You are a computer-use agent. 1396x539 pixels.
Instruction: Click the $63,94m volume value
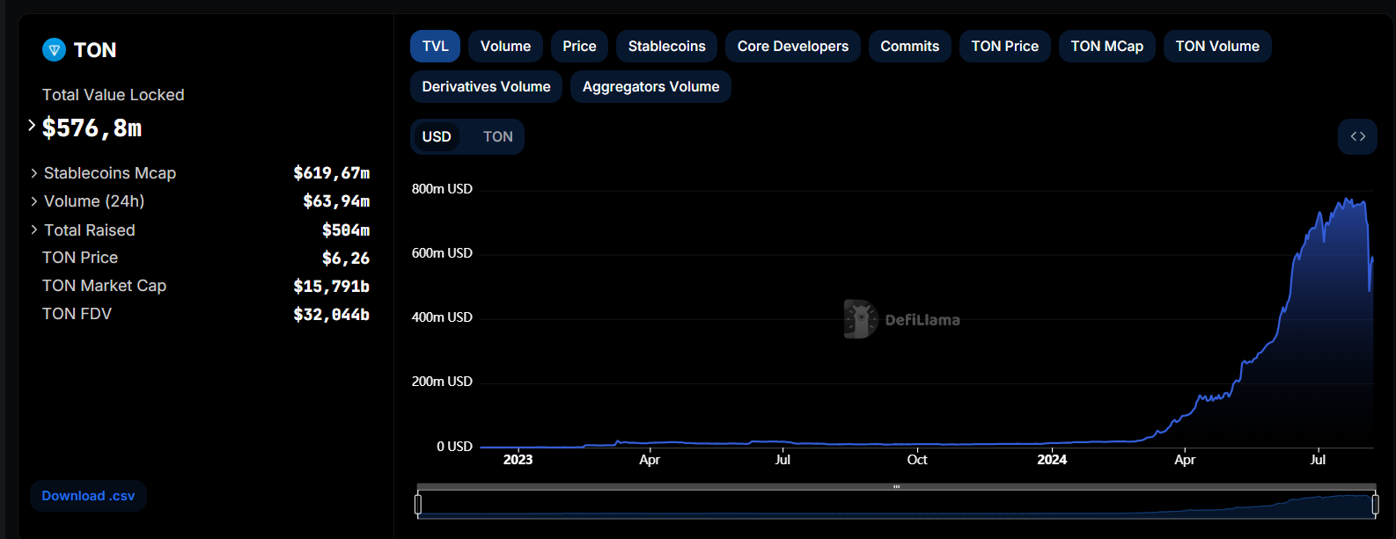pyautogui.click(x=336, y=201)
